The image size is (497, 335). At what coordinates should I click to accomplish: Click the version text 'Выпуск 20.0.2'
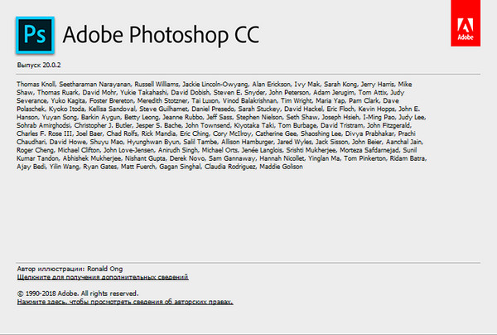[x=39, y=65]
